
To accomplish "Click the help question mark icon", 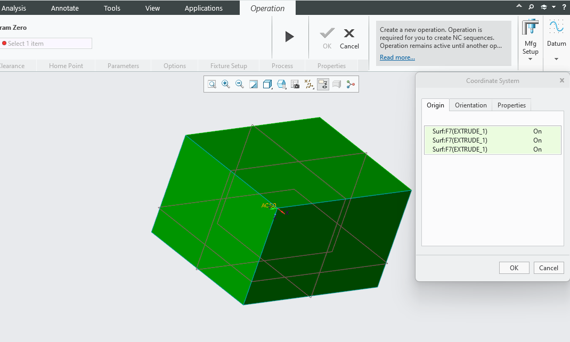I will (564, 7).
